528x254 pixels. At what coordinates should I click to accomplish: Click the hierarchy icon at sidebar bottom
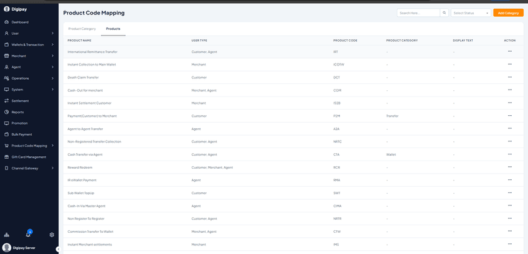tap(6, 235)
